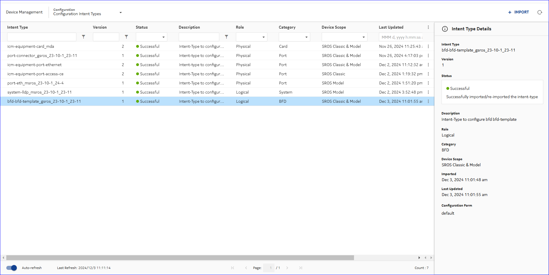Open the table column settings kebab menu

click(x=428, y=27)
